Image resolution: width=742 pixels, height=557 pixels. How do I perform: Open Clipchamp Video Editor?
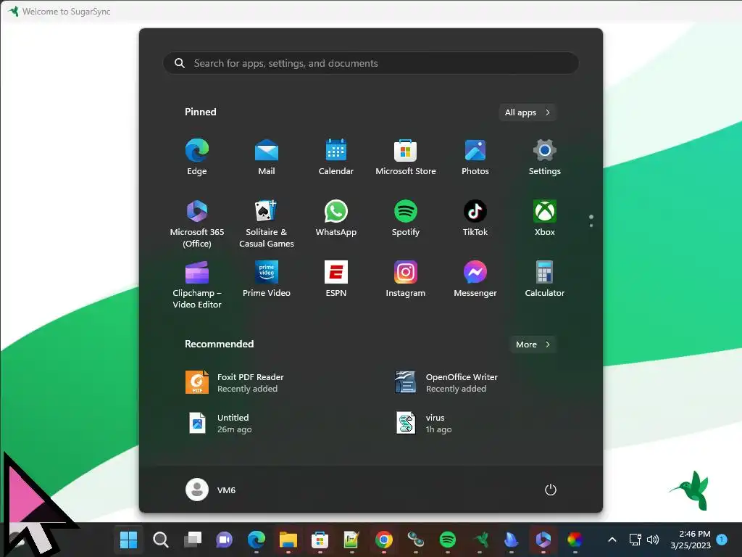197,284
